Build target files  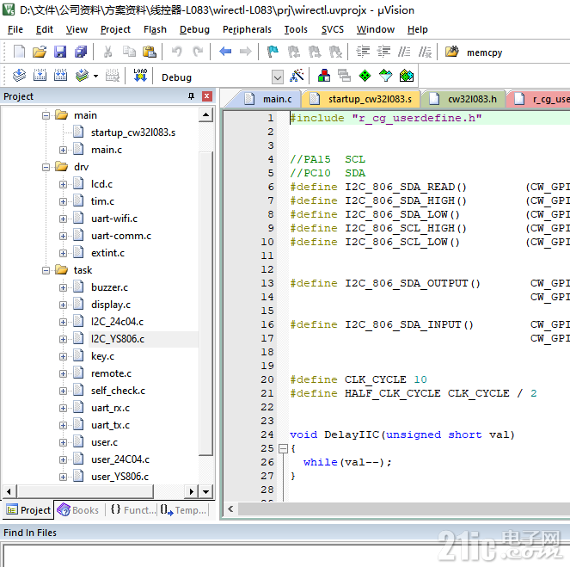[40, 76]
